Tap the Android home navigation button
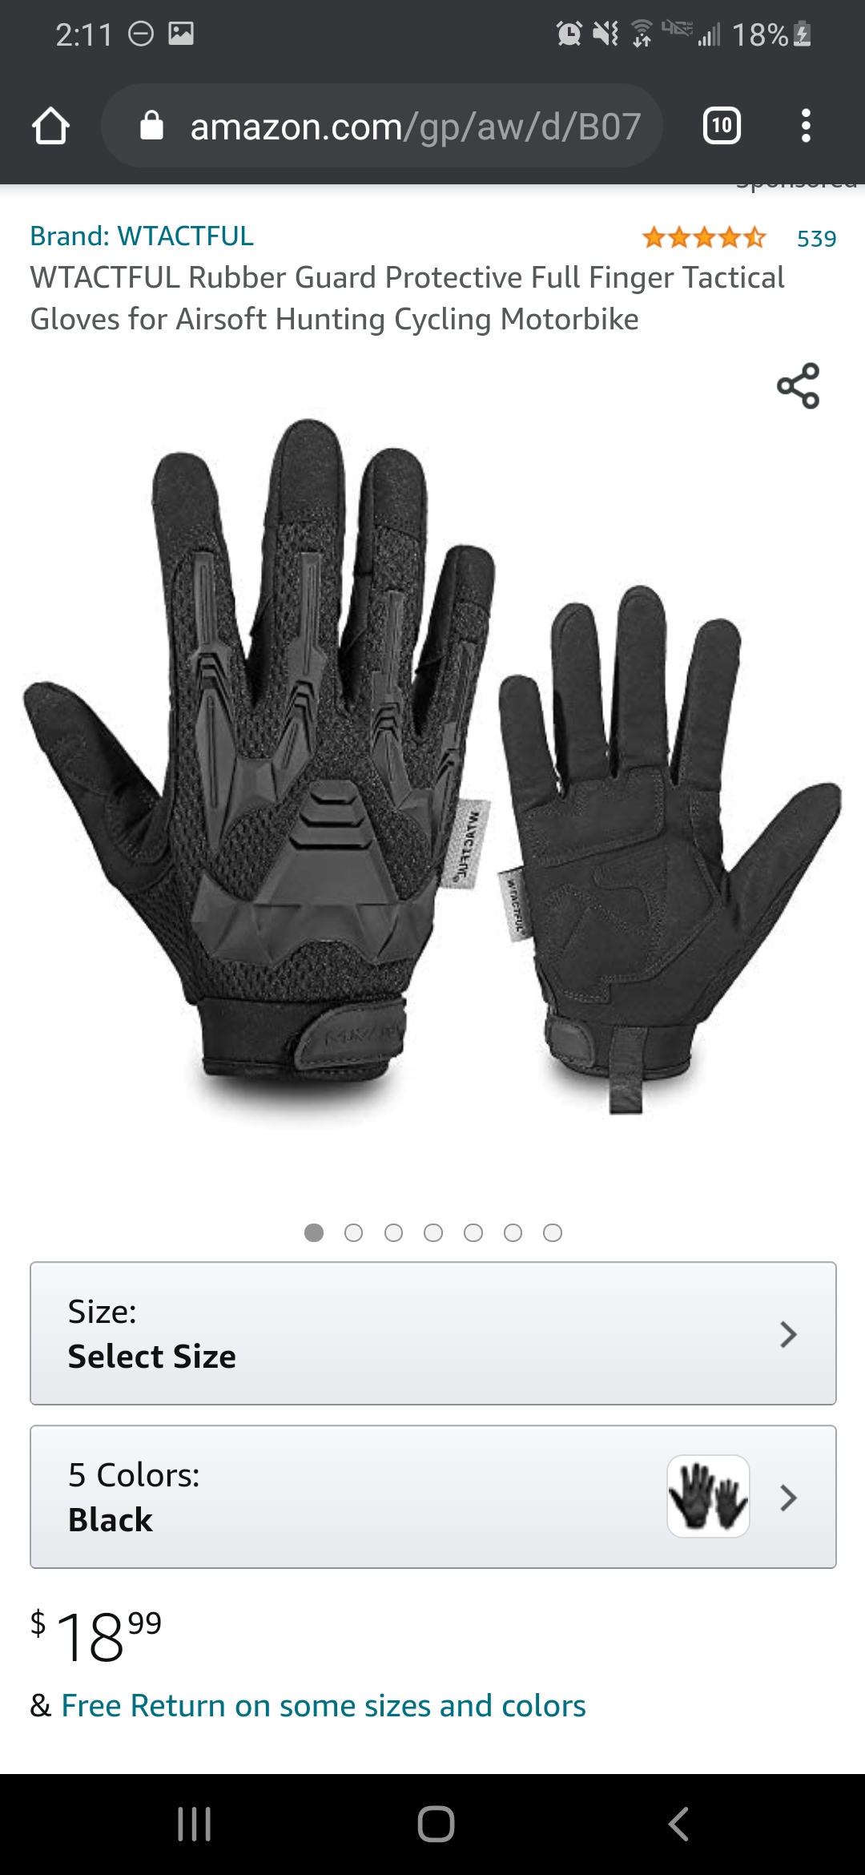This screenshot has height=1875, width=865. tap(436, 1824)
